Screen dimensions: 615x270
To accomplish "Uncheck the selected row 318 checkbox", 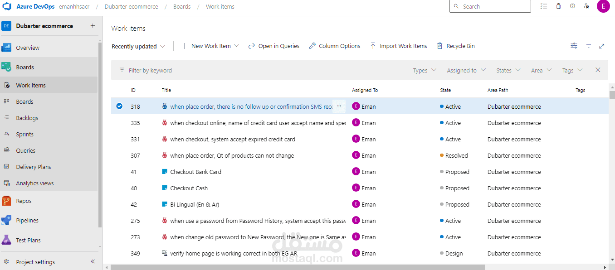I will (x=119, y=106).
